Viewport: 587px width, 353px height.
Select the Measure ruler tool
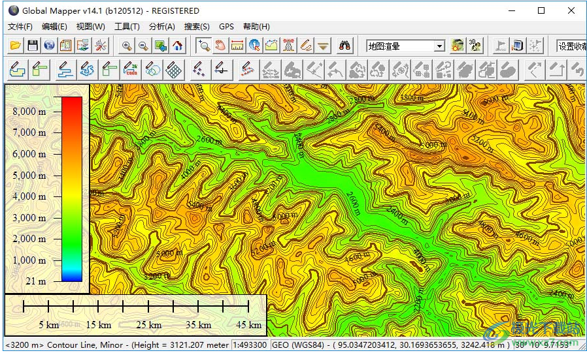coord(237,46)
